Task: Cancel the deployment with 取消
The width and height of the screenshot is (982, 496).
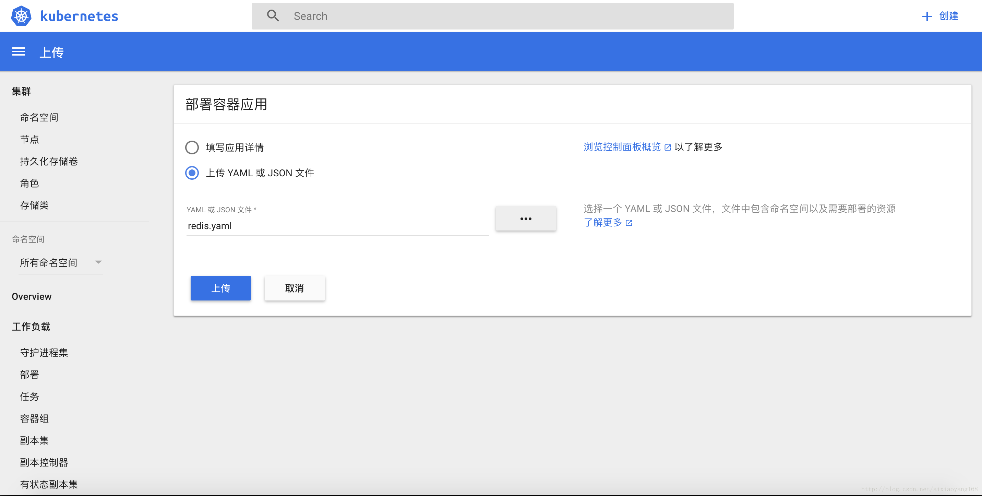Action: pyautogui.click(x=294, y=288)
